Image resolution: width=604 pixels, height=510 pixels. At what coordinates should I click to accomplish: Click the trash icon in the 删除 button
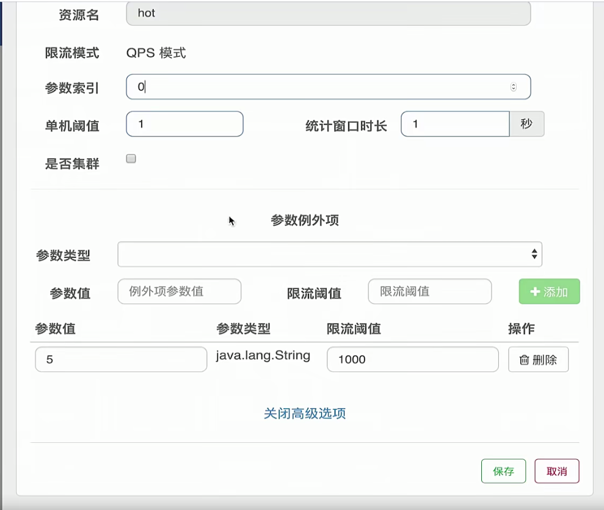click(x=524, y=360)
